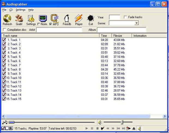Start ripping with the Grab! icon
Image resolution: width=169 pixels, height=133 pixels.
[x=19, y=18]
